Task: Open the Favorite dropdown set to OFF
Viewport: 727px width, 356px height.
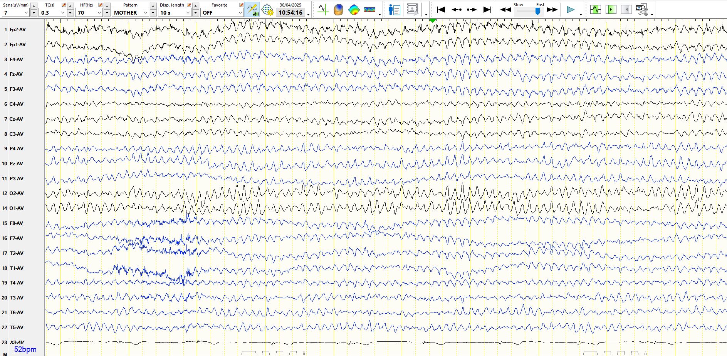Action: pos(240,13)
